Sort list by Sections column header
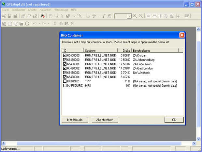 (x=100, y=50)
